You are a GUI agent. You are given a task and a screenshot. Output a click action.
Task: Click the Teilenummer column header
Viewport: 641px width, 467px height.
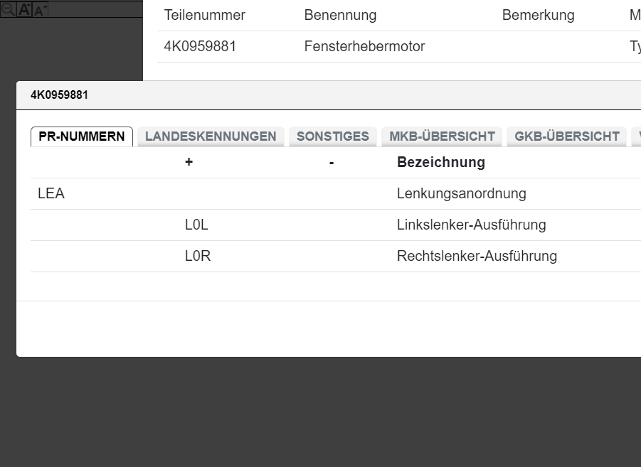click(x=204, y=15)
